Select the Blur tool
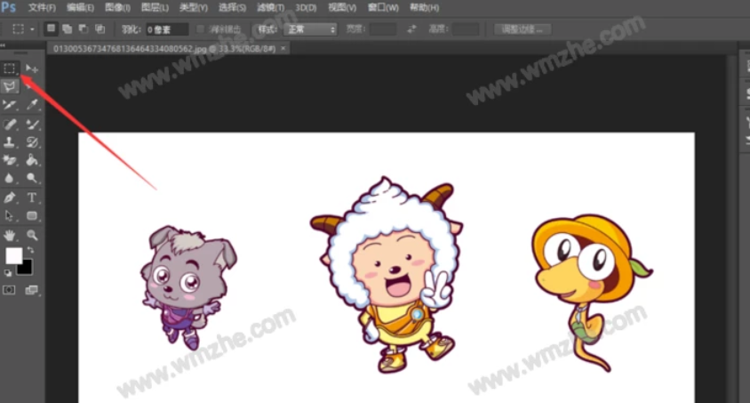The width and height of the screenshot is (750, 403). [x=10, y=178]
